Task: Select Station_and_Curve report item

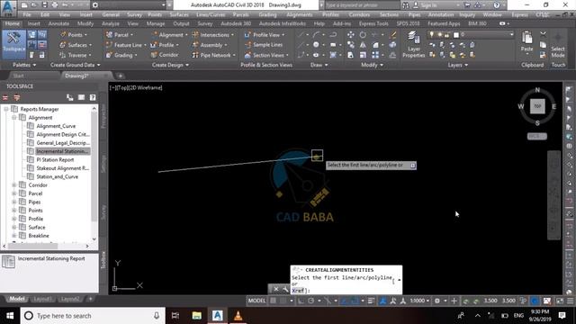Action: (58, 176)
